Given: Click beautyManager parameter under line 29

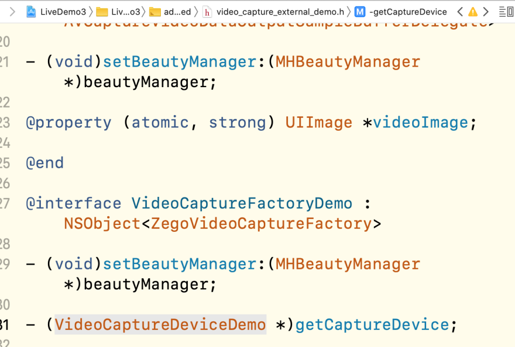Looking at the screenshot, I should coord(146,285).
